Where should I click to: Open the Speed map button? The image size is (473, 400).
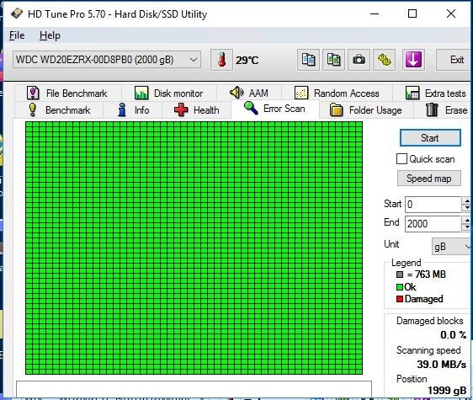[429, 179]
